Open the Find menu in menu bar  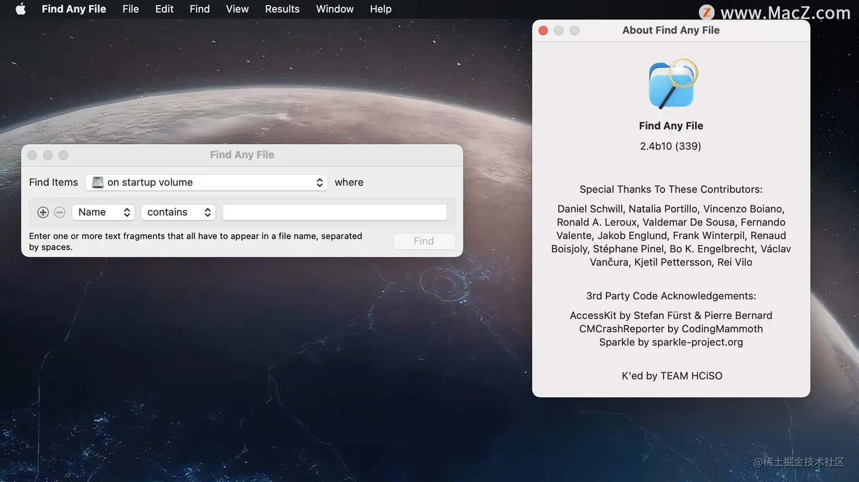point(199,9)
